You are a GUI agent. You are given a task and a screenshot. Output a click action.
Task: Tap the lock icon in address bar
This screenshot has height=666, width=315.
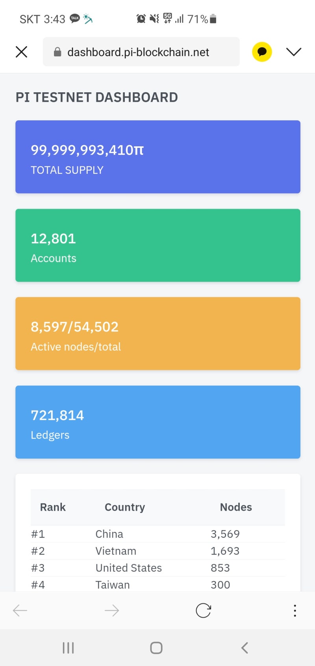[x=57, y=52]
